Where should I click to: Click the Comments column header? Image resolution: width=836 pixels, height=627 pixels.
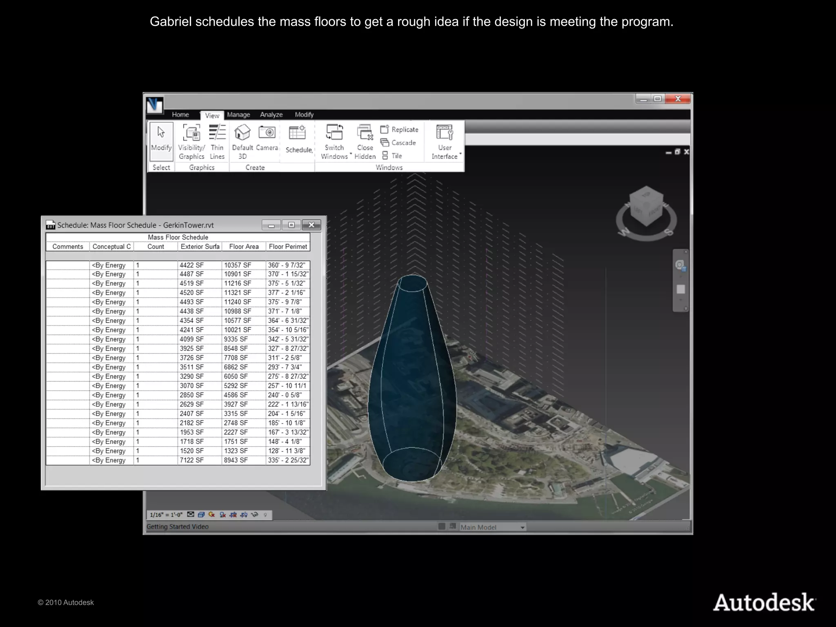[x=68, y=247]
